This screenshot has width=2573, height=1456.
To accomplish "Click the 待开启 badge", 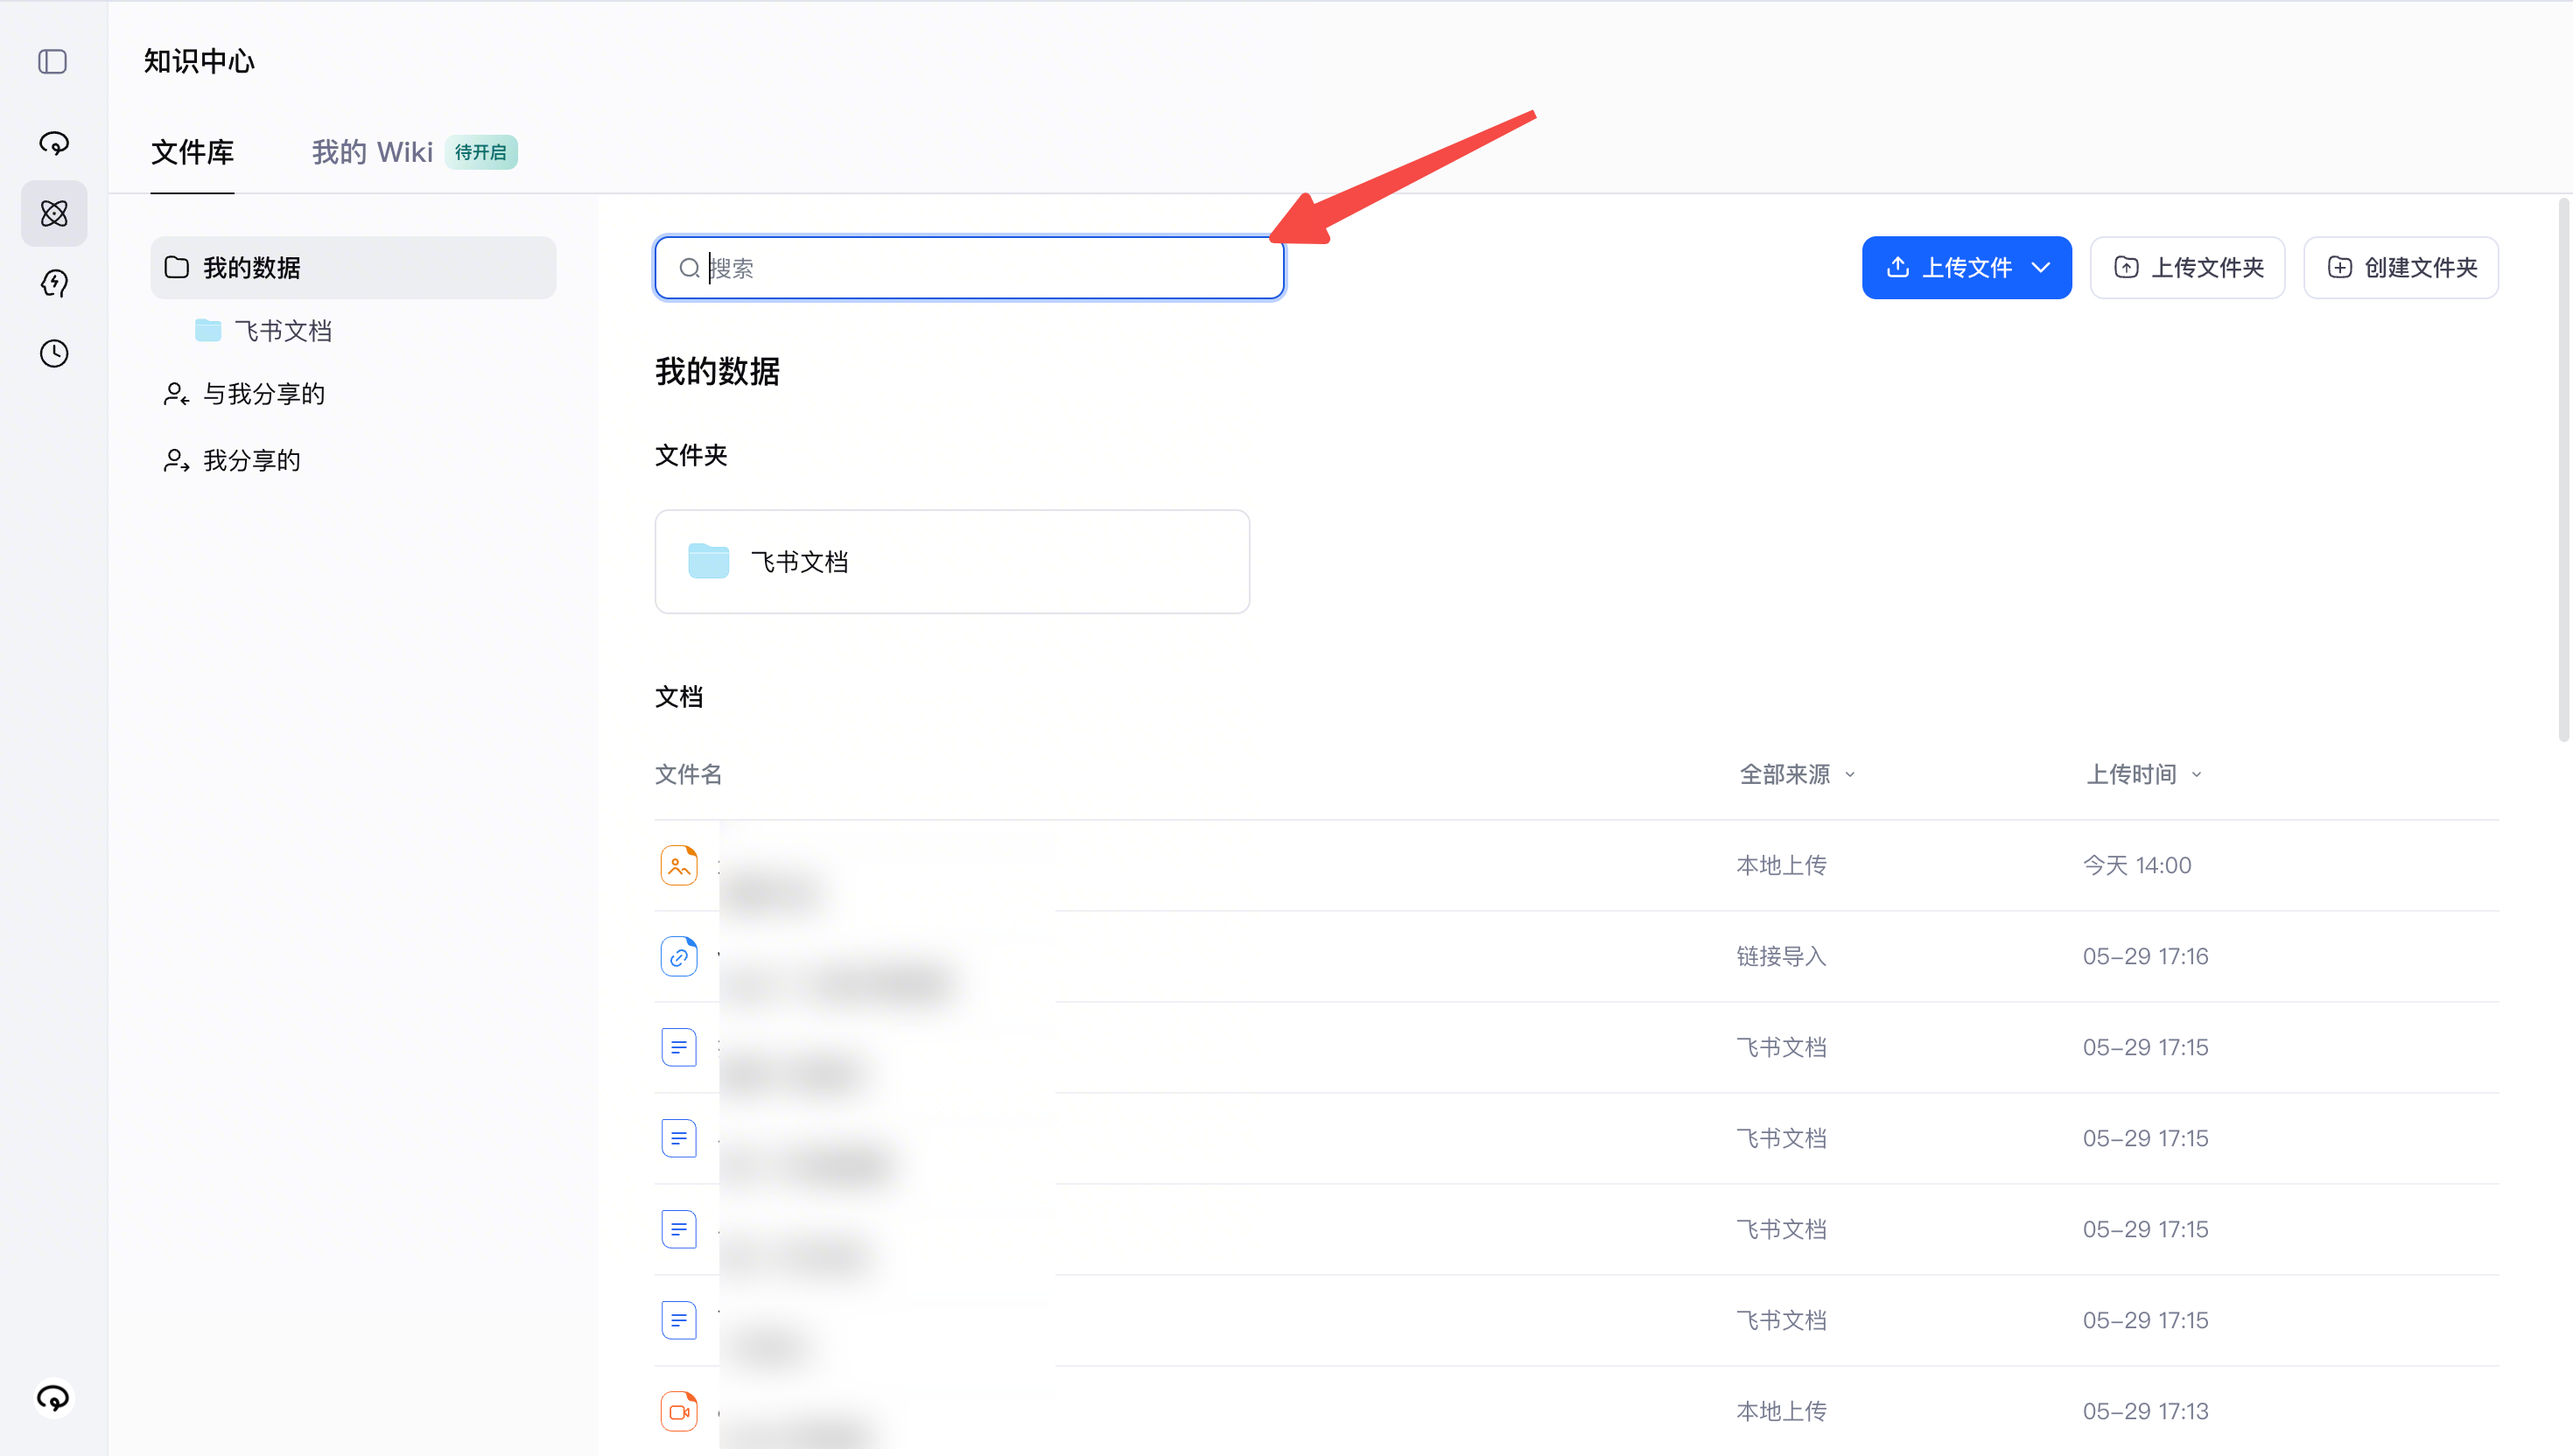I will coord(481,152).
